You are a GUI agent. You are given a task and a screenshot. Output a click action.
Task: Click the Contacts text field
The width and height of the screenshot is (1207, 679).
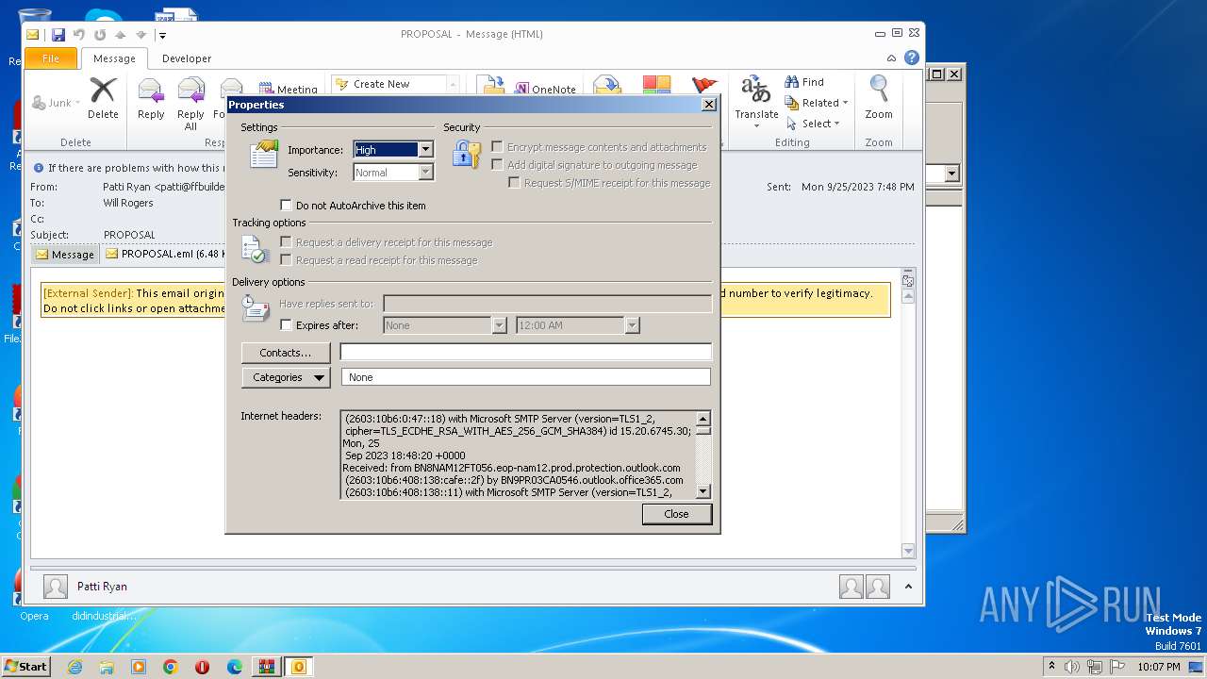click(x=525, y=352)
